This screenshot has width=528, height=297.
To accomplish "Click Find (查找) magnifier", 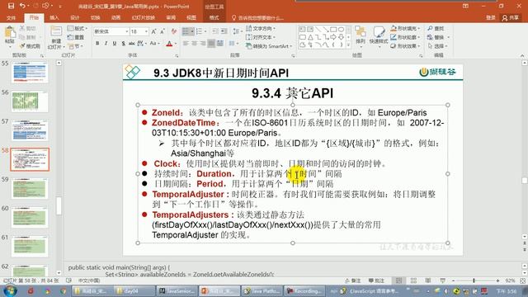I will (x=436, y=28).
